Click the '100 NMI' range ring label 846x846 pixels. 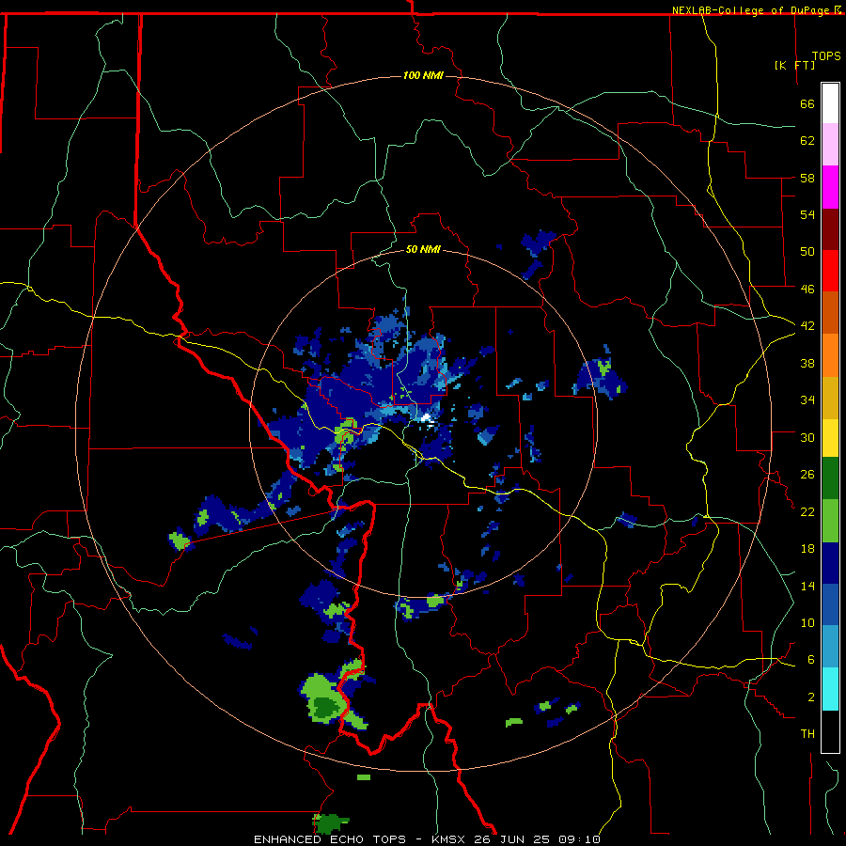coord(423,75)
